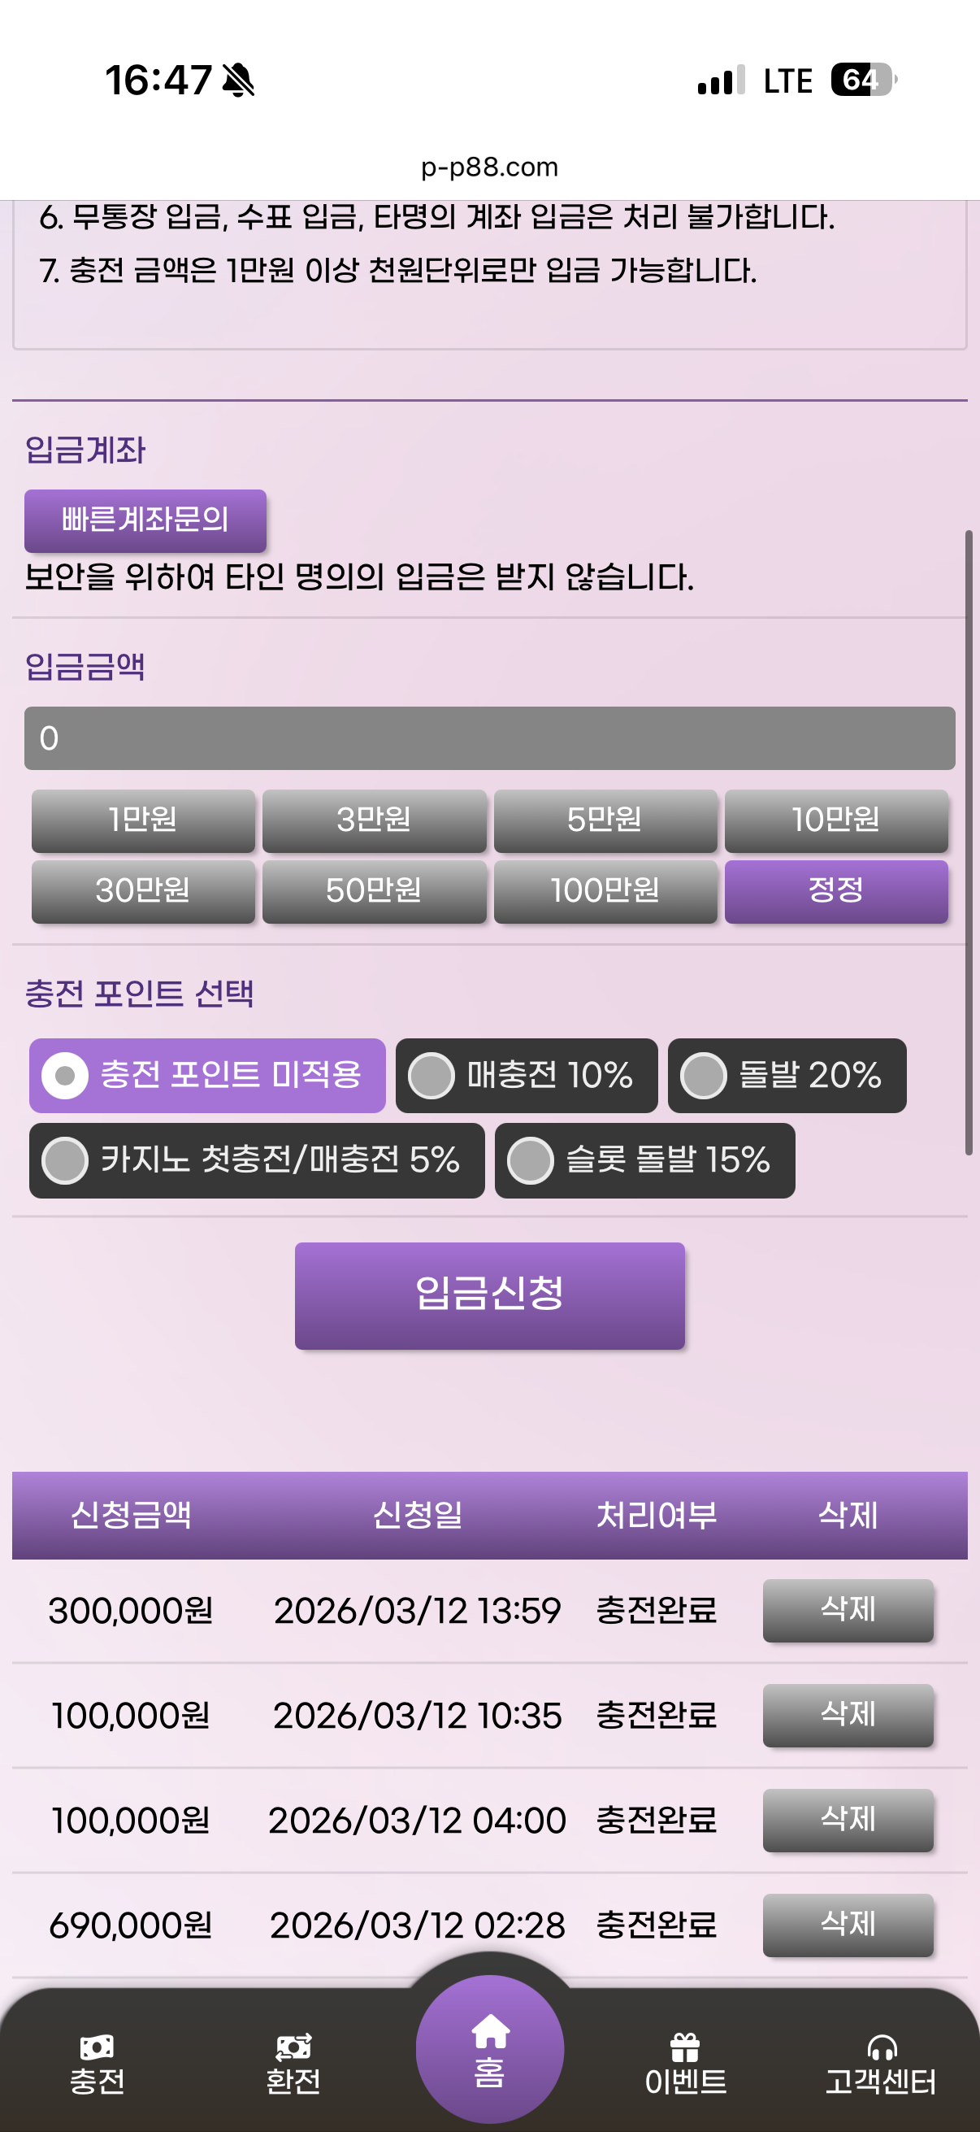Screen dimensions: 980x2132
Task: Select the 매충전 10% radio option
Action: pyautogui.click(x=431, y=1075)
